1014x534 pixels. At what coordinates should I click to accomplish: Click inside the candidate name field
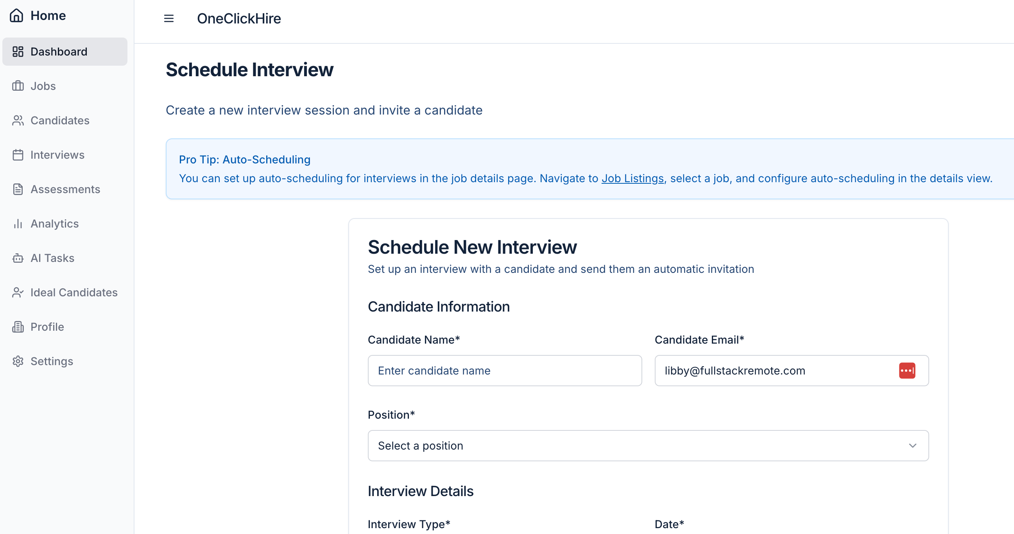point(505,370)
